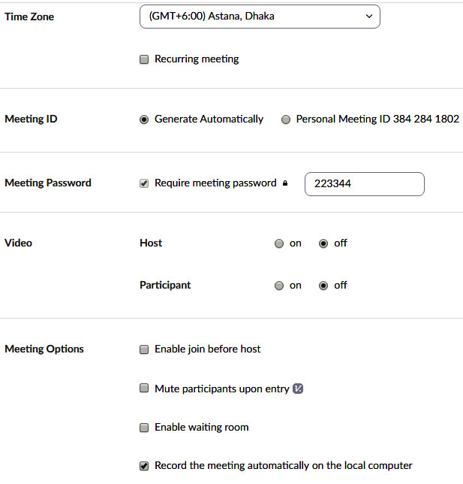The image size is (463, 484).
Task: Click the Personal Meeting ID 384 284 1802 label
Action: (x=377, y=119)
